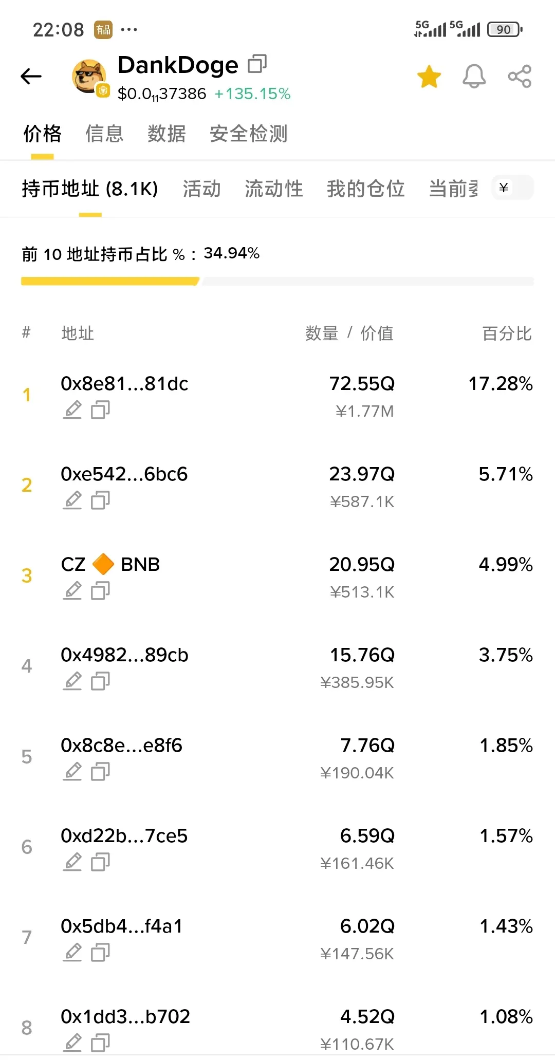Click the top 10 holdings progress bar
This screenshot has width=555, height=1060.
277,281
